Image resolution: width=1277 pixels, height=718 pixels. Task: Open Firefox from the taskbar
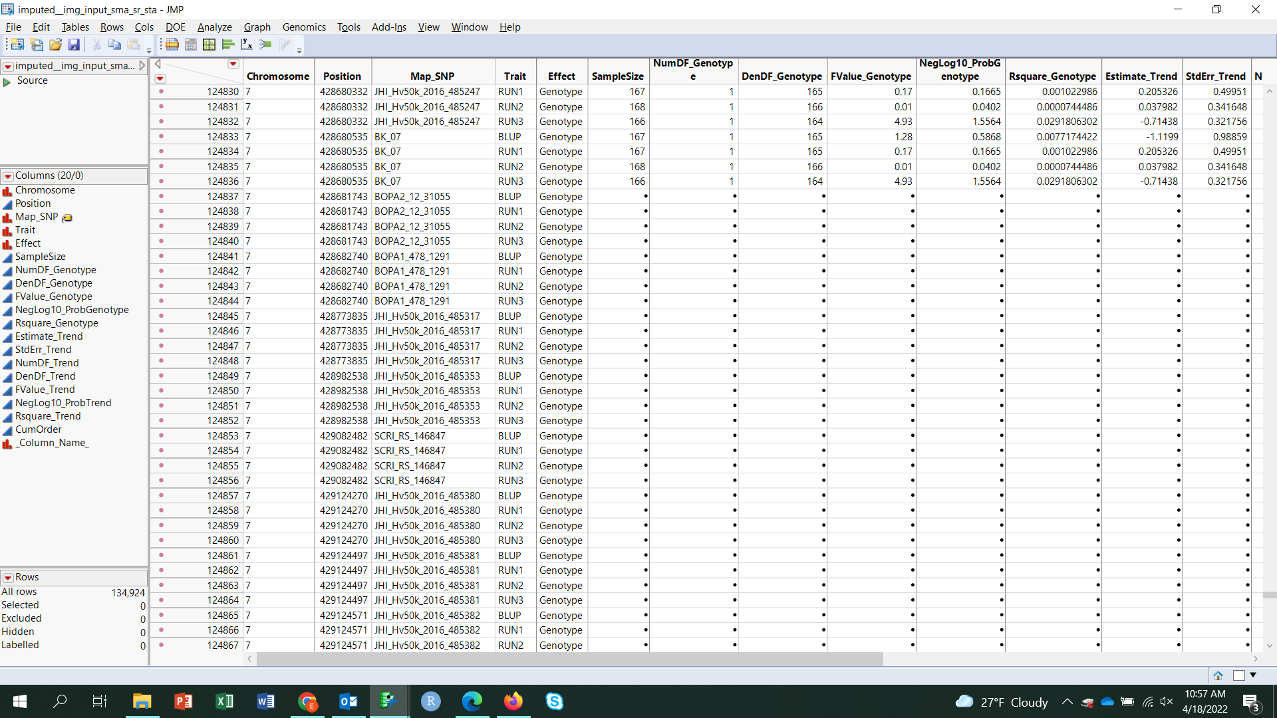click(513, 701)
